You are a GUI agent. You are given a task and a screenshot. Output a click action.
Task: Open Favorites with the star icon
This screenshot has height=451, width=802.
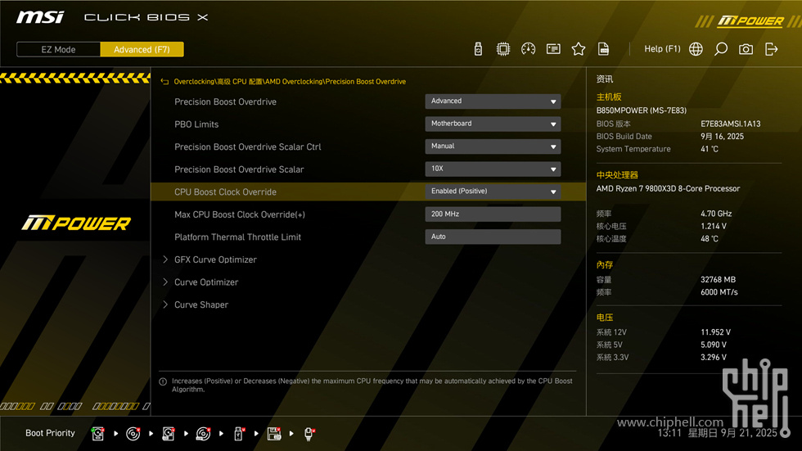click(x=578, y=49)
